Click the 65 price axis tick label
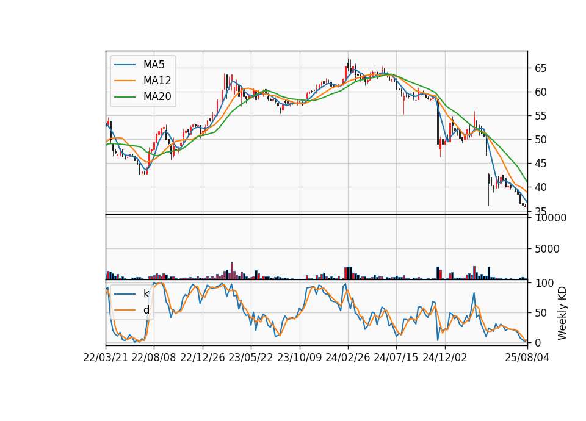Screen dimensions: 586x421 [x=540, y=68]
